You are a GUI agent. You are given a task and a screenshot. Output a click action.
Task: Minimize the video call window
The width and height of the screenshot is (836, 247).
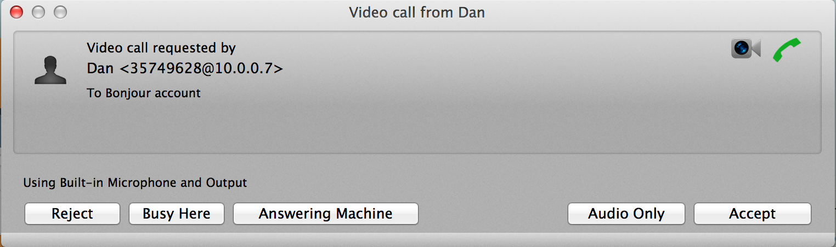point(38,12)
